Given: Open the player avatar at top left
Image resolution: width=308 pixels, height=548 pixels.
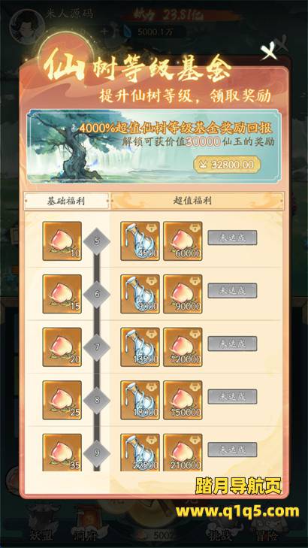Looking at the screenshot, I should (26, 26).
